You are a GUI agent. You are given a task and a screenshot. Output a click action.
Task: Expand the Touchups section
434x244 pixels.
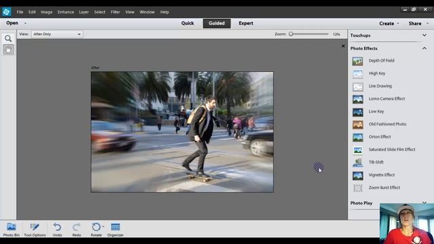[425, 35]
